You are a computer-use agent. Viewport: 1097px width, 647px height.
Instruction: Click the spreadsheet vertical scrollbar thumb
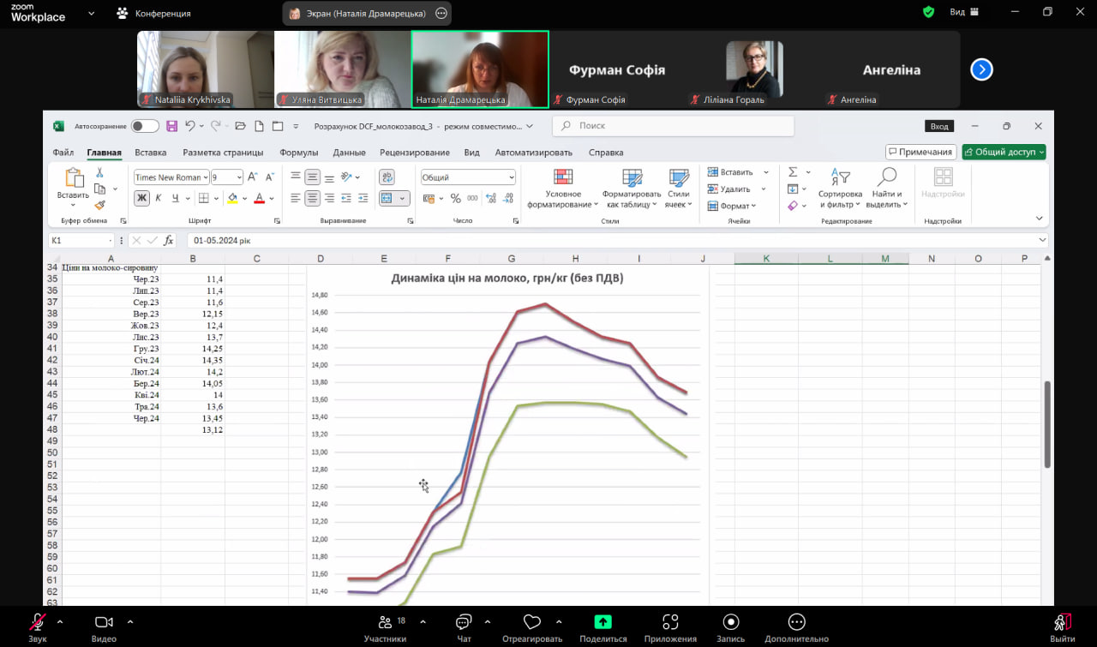(x=1047, y=424)
